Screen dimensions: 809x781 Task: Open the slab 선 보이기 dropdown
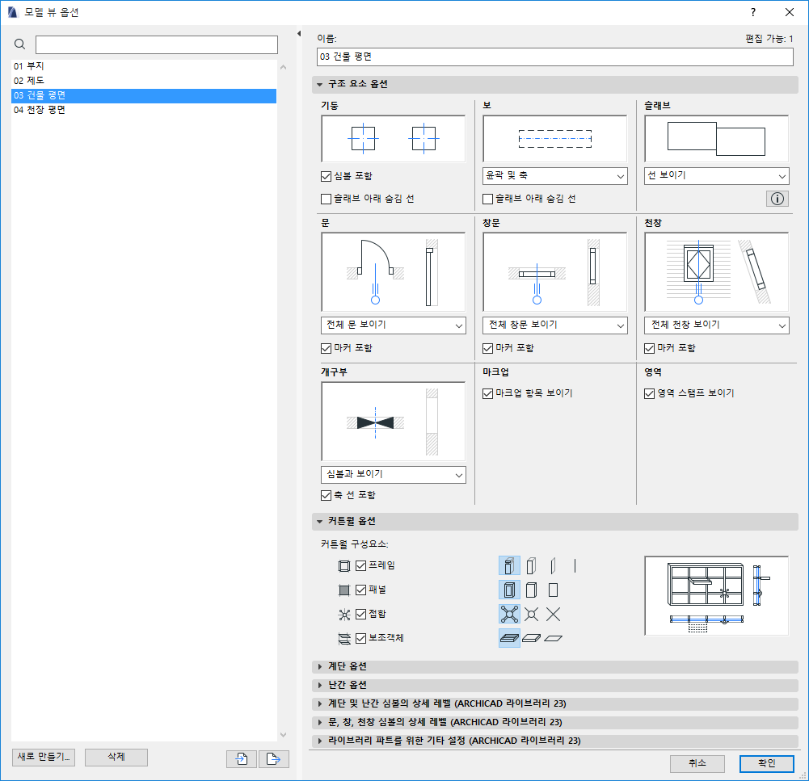(x=716, y=175)
